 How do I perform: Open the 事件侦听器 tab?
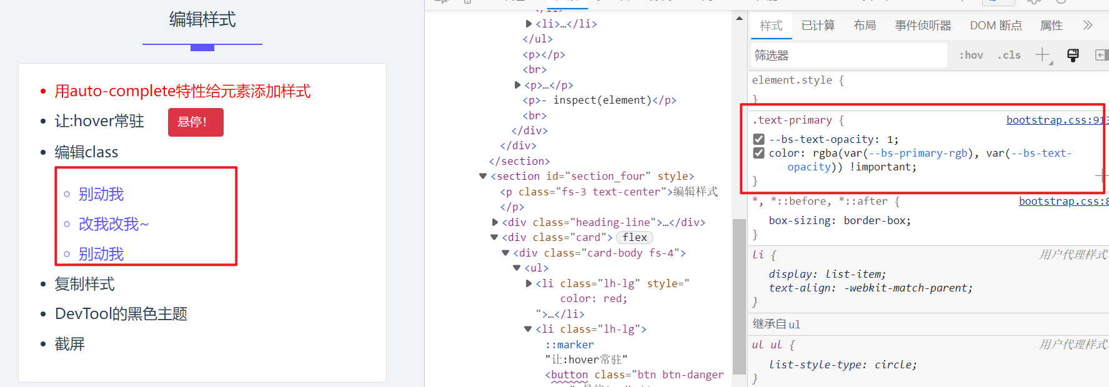(x=922, y=25)
